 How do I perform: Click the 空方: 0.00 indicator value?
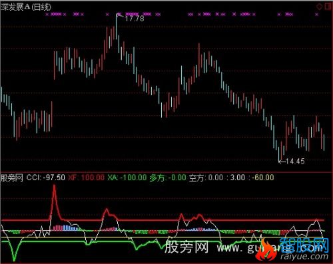tap(206, 178)
